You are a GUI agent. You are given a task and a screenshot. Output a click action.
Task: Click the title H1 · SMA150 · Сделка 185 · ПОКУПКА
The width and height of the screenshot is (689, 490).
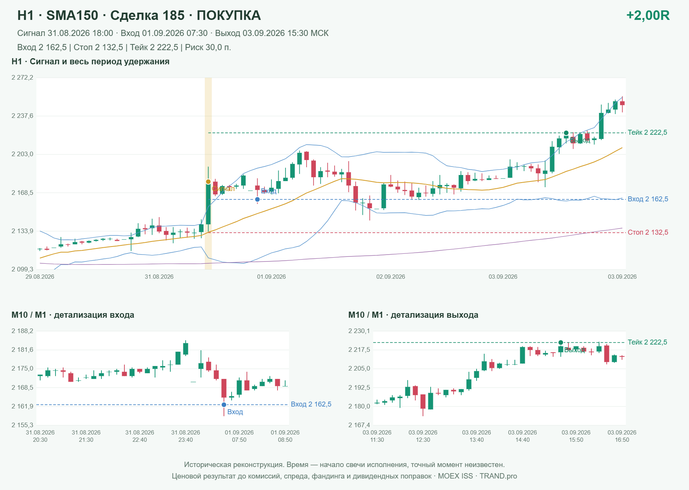click(139, 15)
